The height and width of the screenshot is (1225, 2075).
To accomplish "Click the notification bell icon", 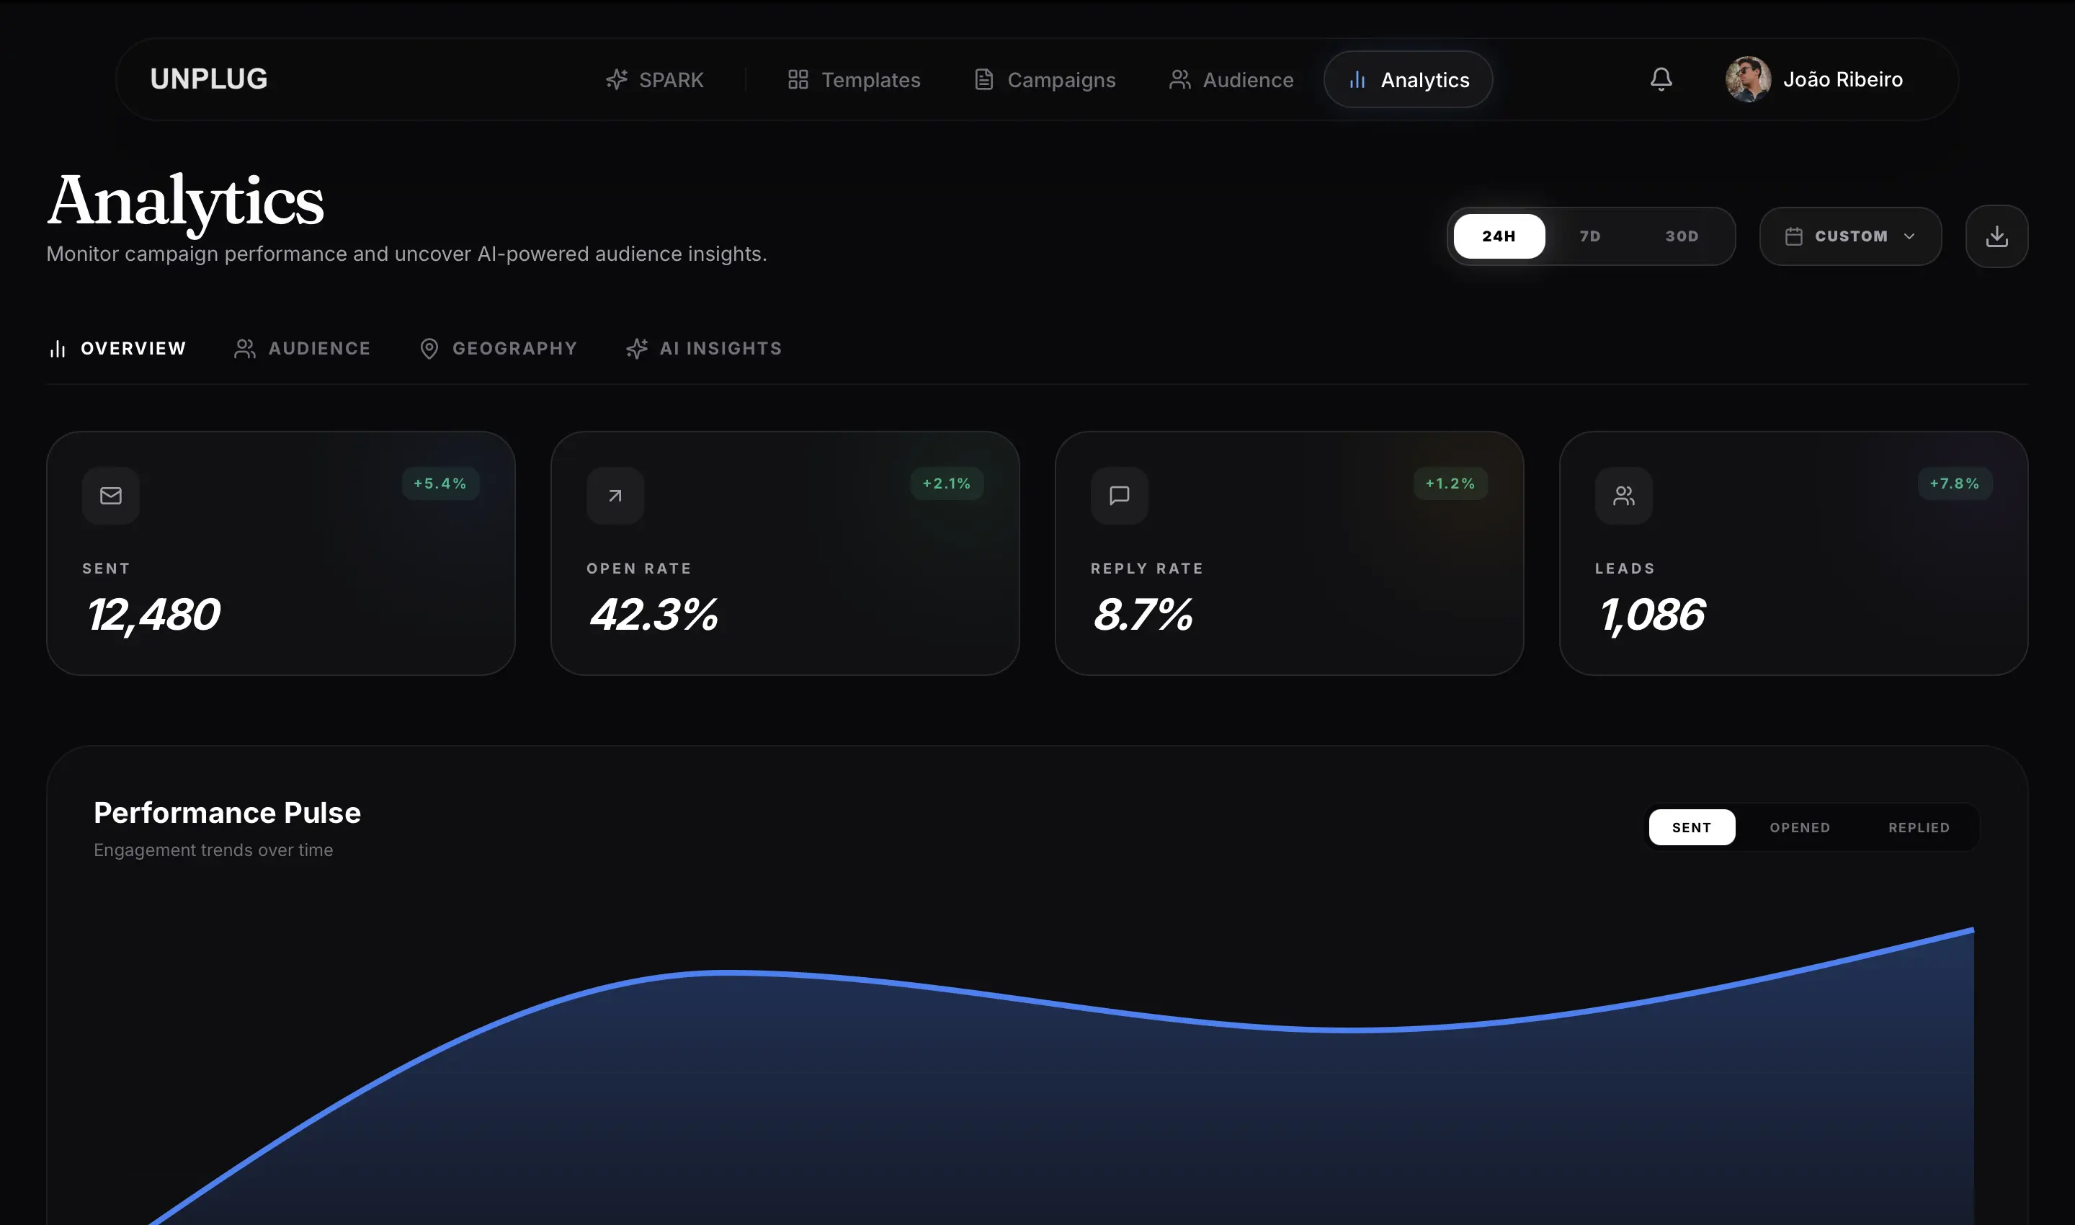I will 1661,79.
